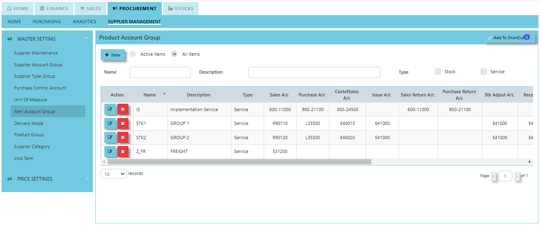The height and width of the screenshot is (225, 540).
Task: Open the Purchasing submenu
Action: (x=47, y=22)
